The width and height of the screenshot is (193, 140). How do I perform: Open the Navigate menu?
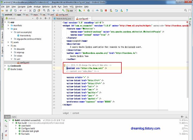[x=21, y=7]
